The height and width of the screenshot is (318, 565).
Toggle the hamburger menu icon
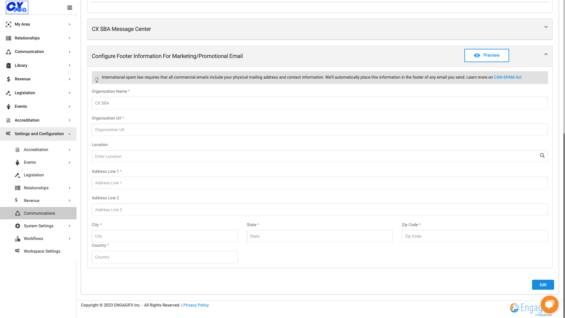(x=70, y=8)
